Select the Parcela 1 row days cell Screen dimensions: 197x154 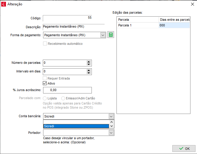click(174, 26)
